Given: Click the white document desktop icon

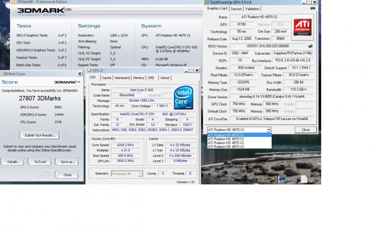Looking at the screenshot, I should point(304,179).
